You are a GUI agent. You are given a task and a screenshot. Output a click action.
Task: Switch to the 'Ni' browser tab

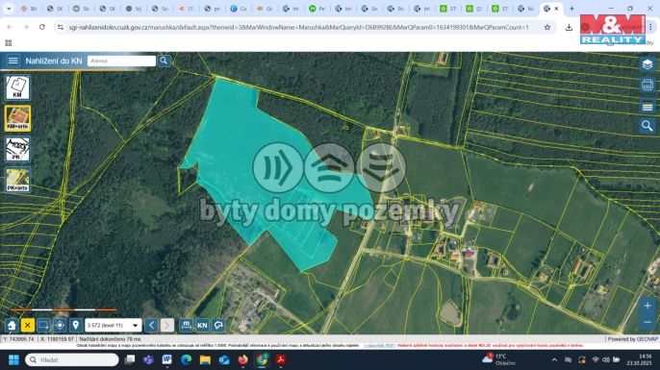tap(525, 9)
